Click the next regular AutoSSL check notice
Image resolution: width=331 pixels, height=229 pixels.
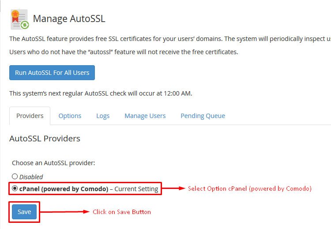101,93
